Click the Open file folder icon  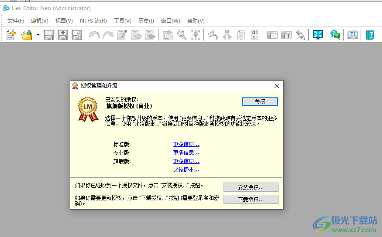tap(27, 35)
